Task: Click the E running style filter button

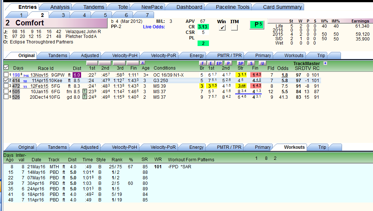Action: click(x=210, y=63)
